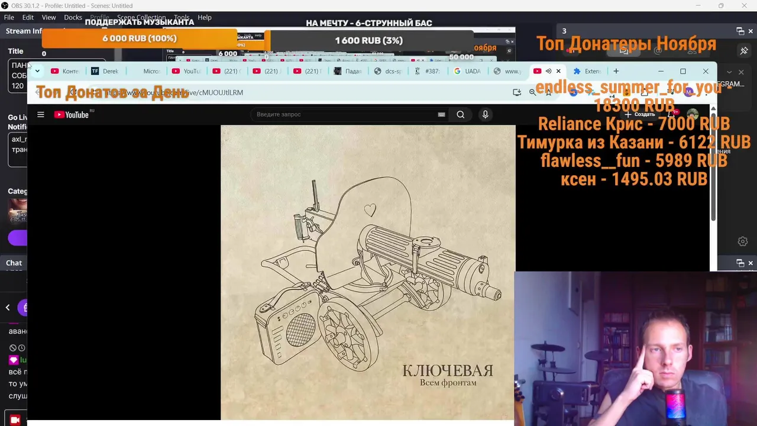Screen dimensions: 757x426
Task: Click the YouTube search magnifier button
Action: coord(461,114)
